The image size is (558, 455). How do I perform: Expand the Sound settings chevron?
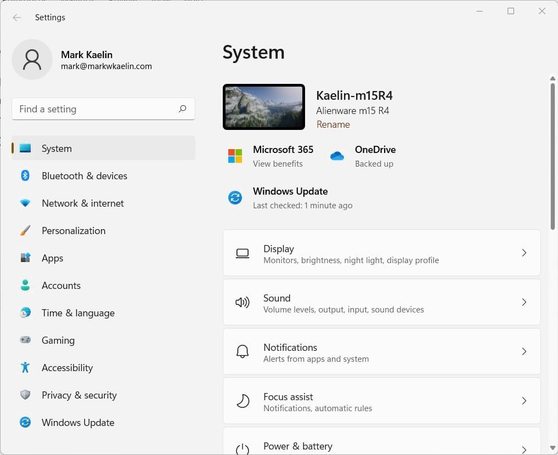(523, 302)
